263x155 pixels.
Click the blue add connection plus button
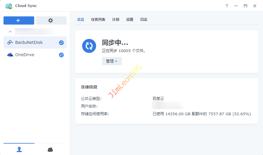(19, 20)
